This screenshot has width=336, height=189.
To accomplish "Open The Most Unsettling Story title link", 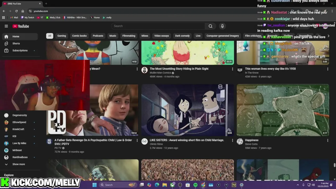I will pos(179,69).
